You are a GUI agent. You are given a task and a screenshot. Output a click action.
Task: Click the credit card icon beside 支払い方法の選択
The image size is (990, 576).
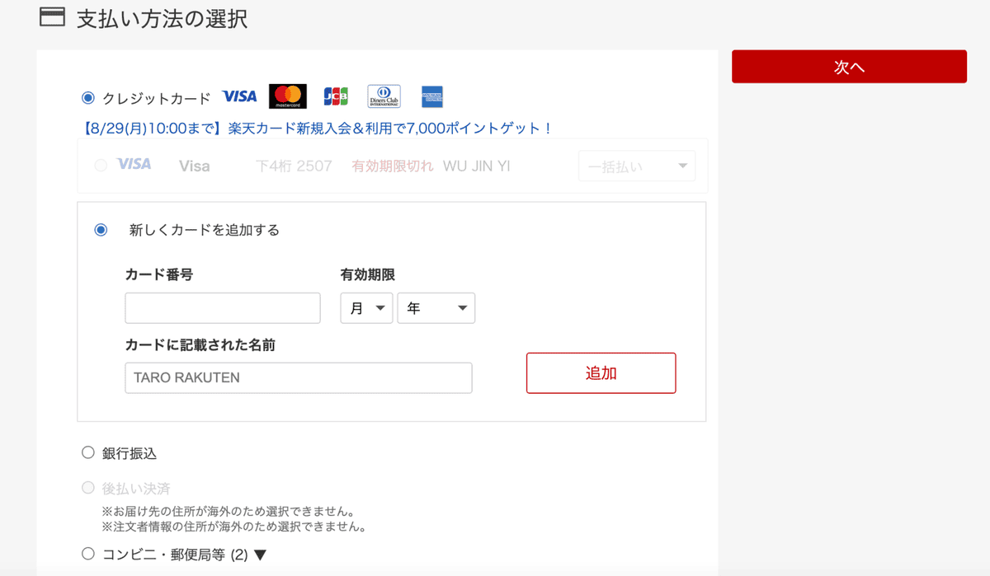(52, 17)
